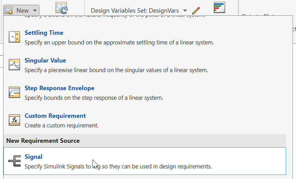This screenshot has width=296, height=179.
Task: Pick the Step Response Envelope requirement
Action: coord(59,88)
